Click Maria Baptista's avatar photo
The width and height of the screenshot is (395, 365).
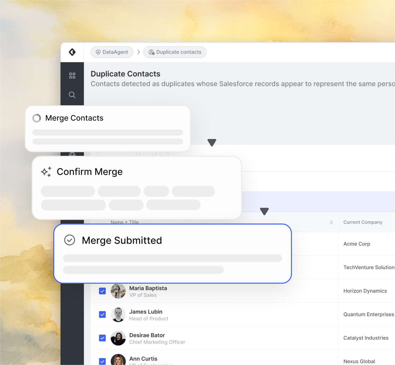[118, 291]
